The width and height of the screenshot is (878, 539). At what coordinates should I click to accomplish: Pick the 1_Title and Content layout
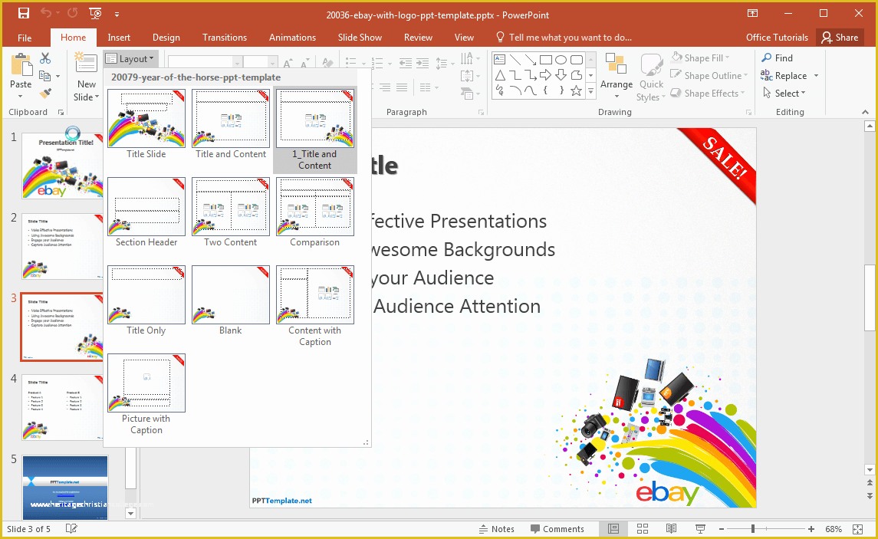(314, 130)
